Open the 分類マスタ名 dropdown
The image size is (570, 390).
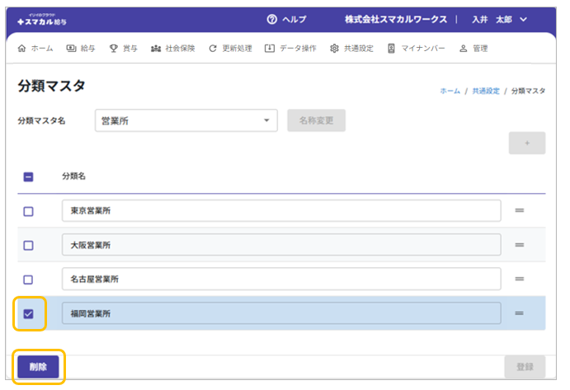tap(186, 120)
